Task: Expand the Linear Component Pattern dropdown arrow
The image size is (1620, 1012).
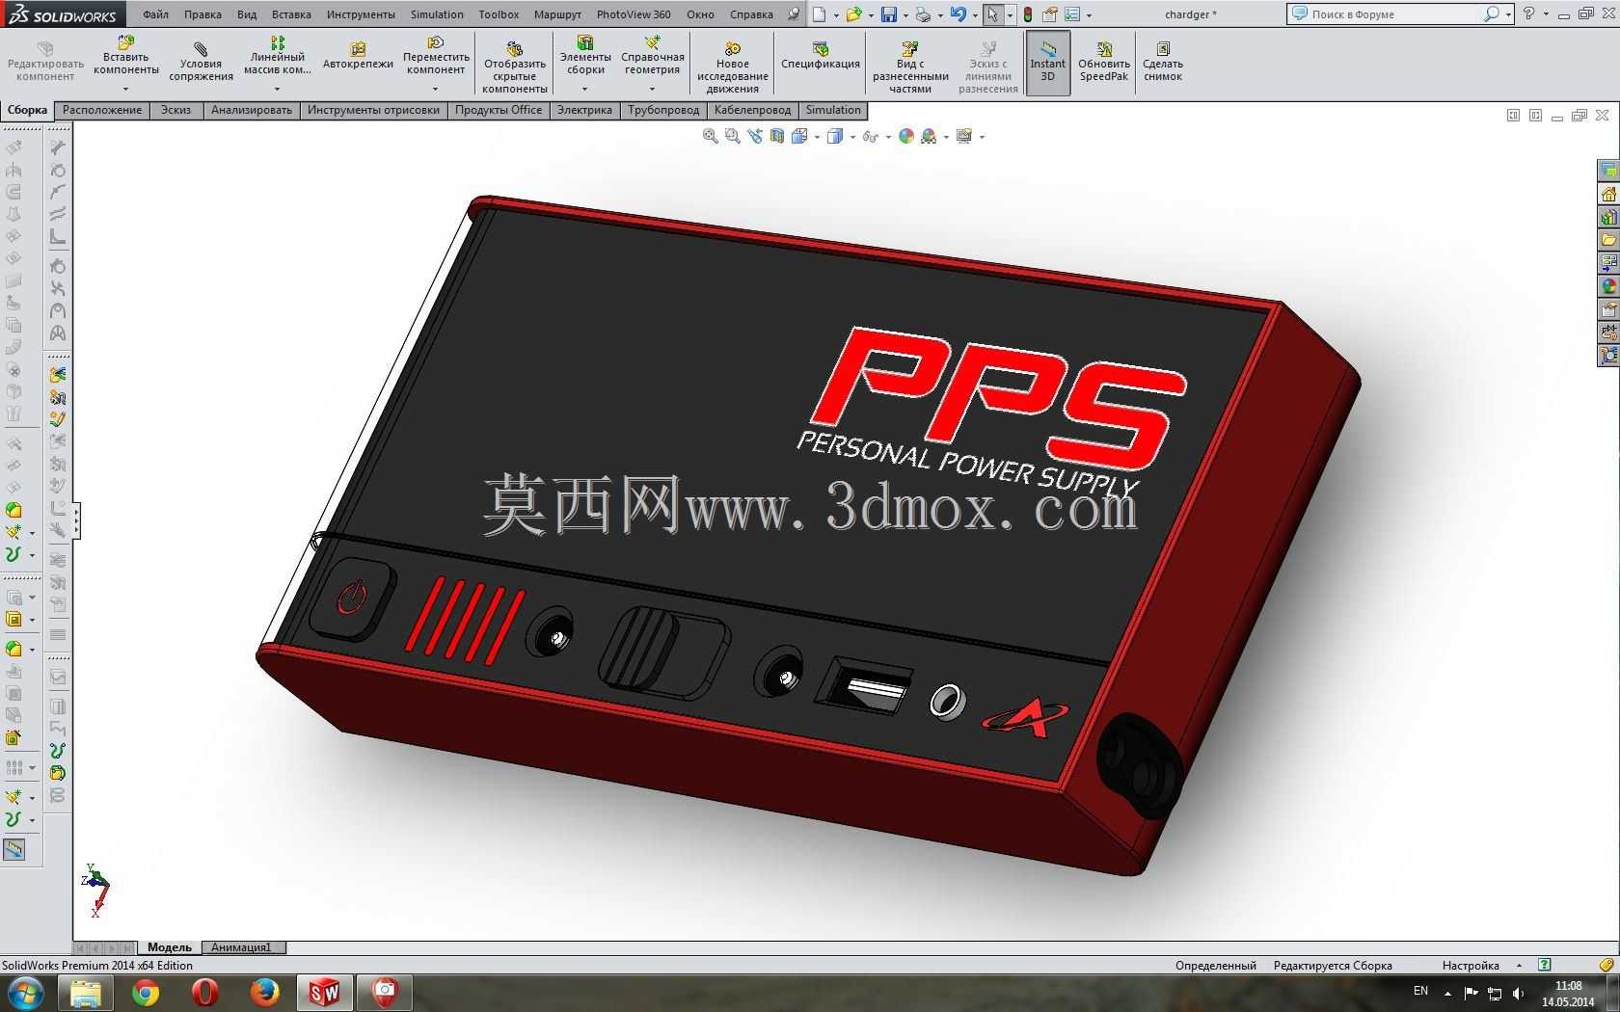Action: 278,89
